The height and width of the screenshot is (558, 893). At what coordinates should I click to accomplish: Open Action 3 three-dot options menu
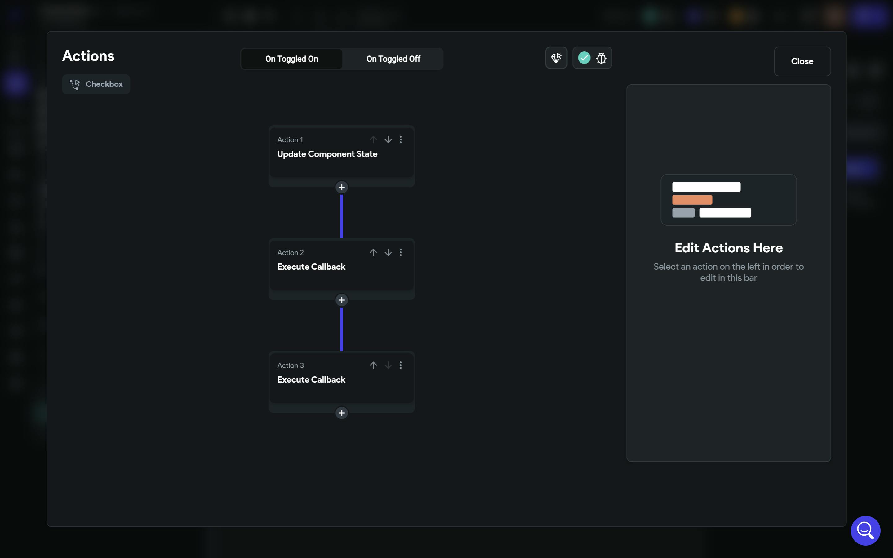point(401,365)
